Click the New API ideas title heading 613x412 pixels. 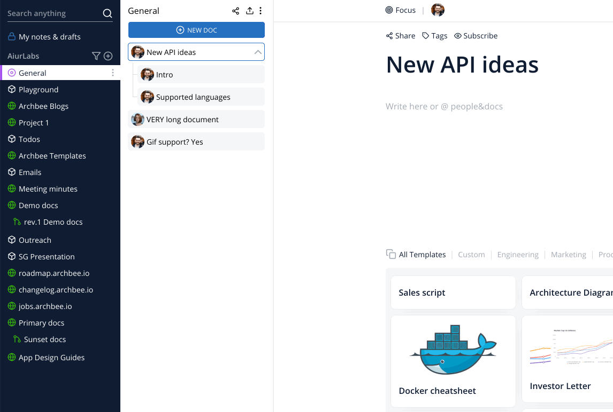tap(462, 65)
